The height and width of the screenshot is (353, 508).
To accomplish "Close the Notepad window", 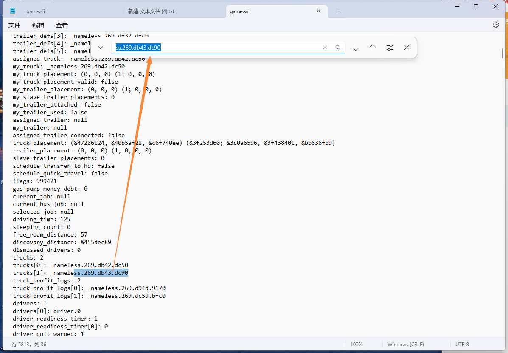I will click(x=496, y=6).
